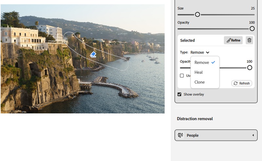Click the People label text

[x=193, y=135]
